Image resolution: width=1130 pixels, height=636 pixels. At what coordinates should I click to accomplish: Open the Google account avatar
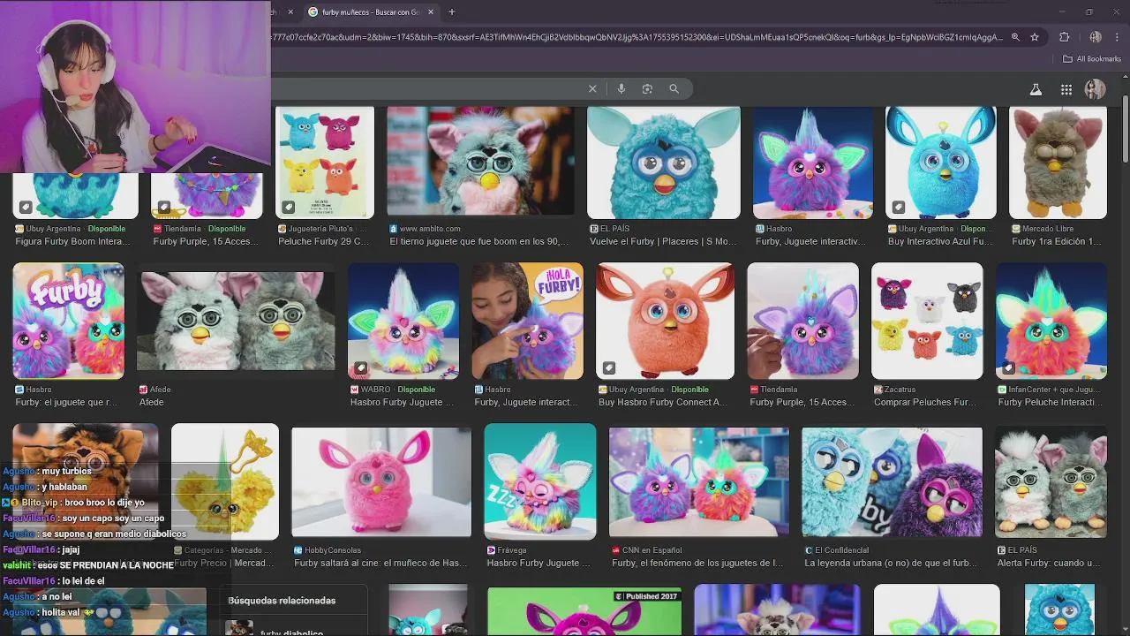1095,89
